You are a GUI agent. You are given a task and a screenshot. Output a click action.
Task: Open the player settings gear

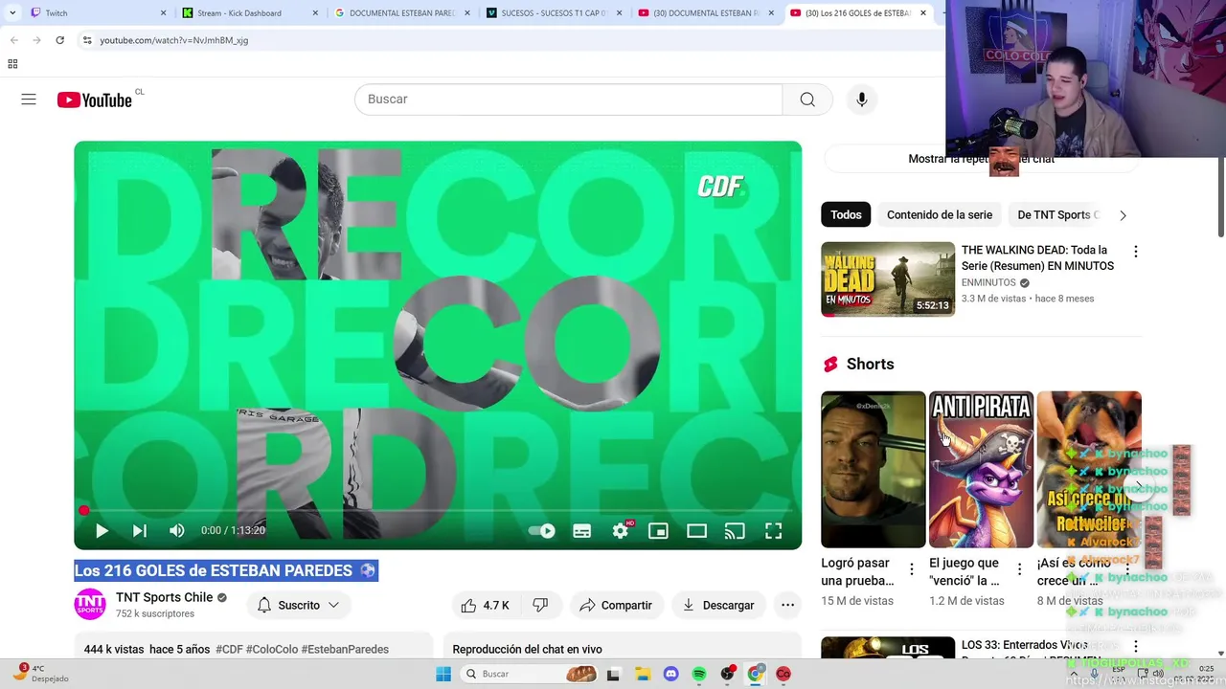[x=621, y=531]
